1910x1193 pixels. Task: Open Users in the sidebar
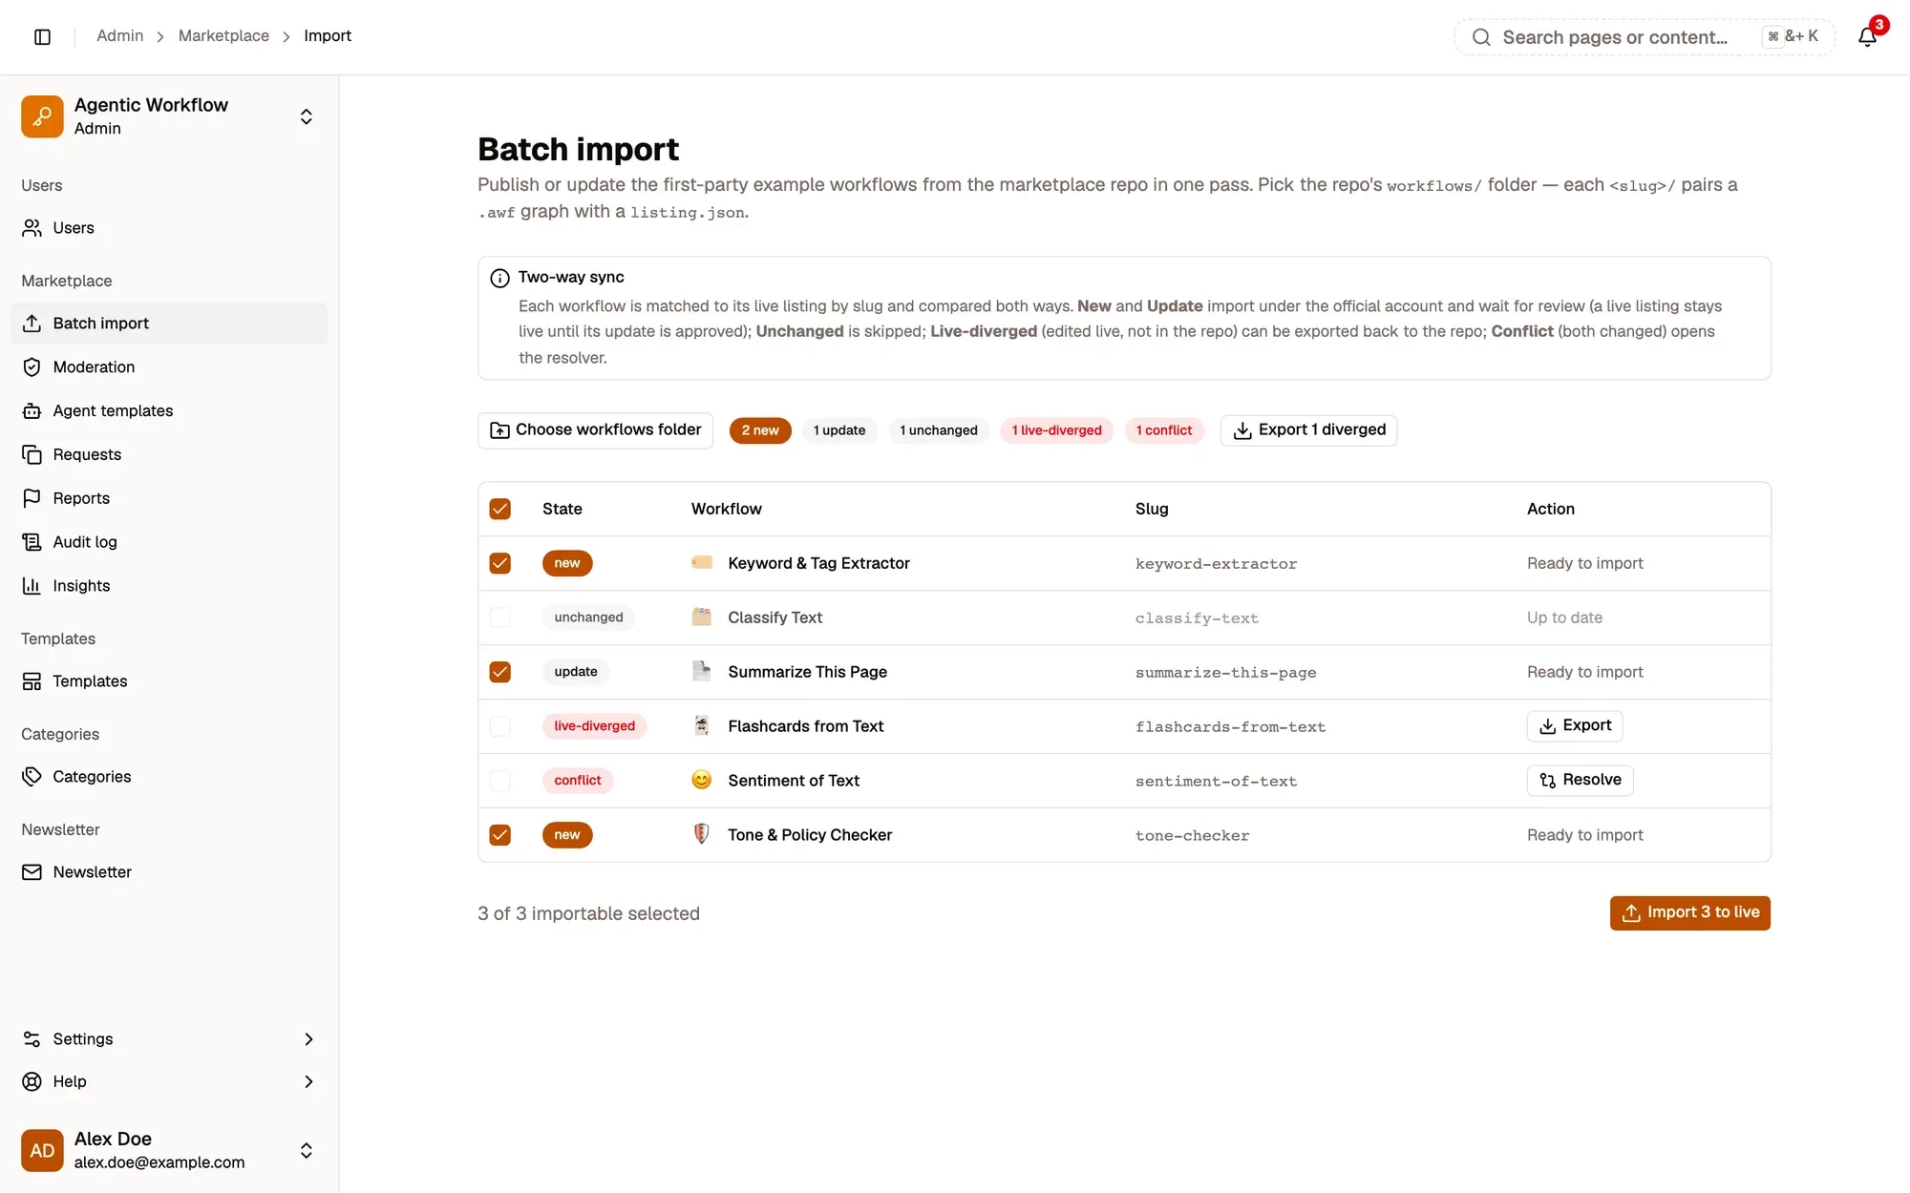coord(169,228)
